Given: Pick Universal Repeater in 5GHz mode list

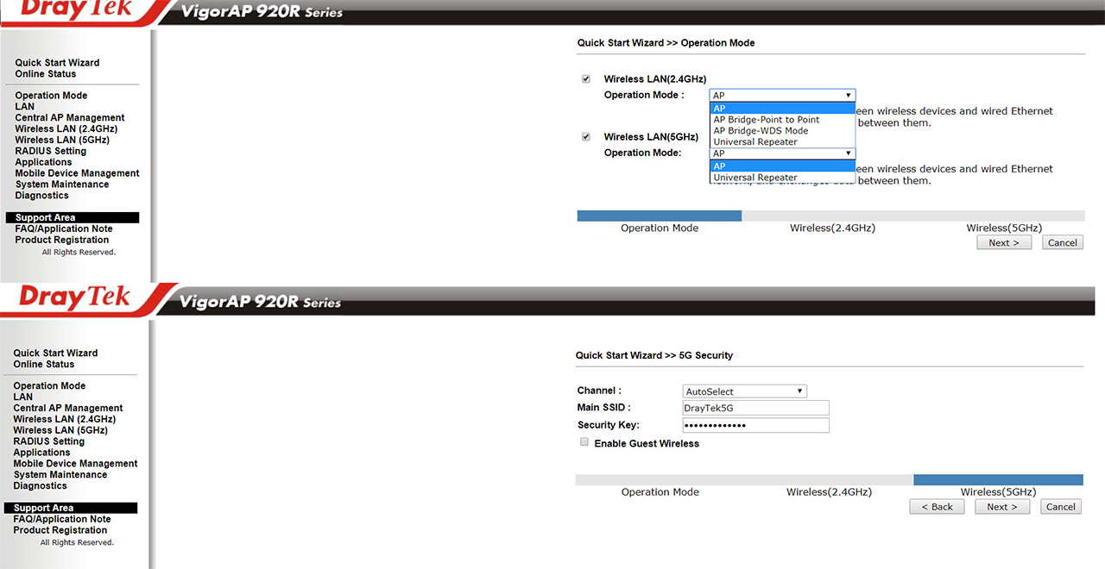Looking at the screenshot, I should pos(782,178).
